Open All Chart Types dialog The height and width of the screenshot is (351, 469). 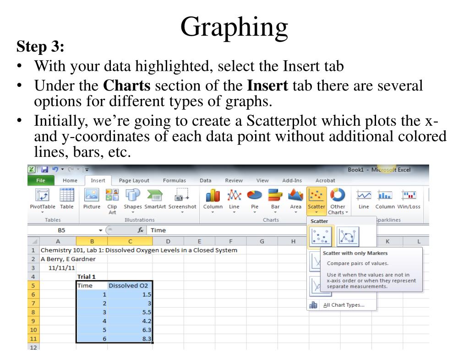341,305
